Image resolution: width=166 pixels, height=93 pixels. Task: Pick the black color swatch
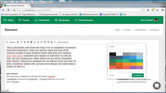[113, 54]
